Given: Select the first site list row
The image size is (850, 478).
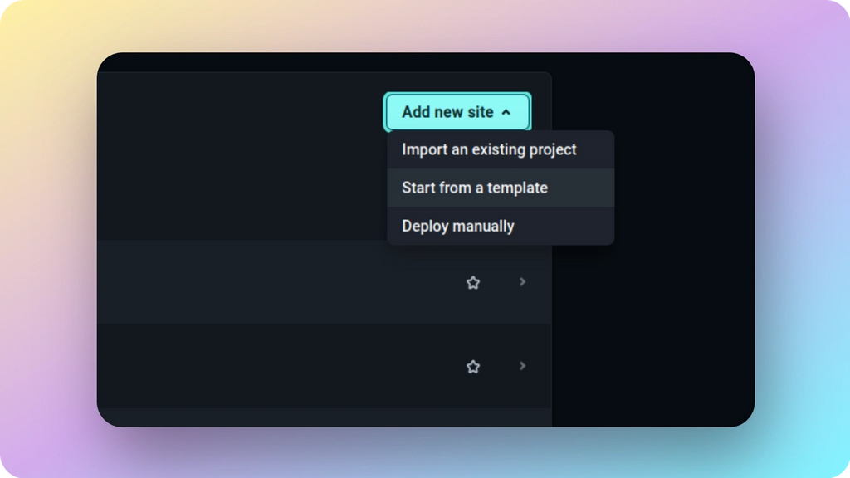Looking at the screenshot, I should pyautogui.click(x=325, y=282).
